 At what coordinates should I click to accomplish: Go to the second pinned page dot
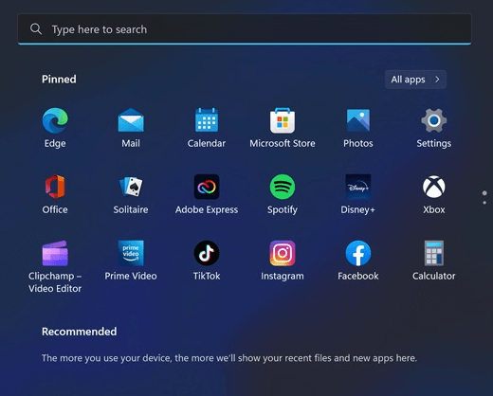pyautogui.click(x=484, y=203)
